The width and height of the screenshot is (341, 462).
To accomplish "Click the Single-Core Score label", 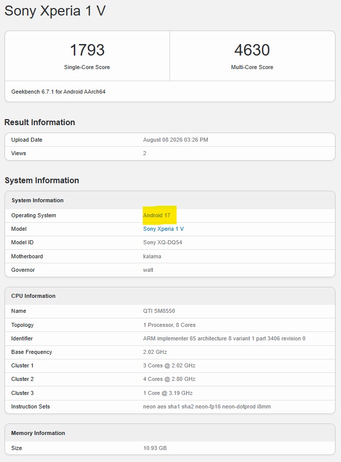I will [x=87, y=67].
